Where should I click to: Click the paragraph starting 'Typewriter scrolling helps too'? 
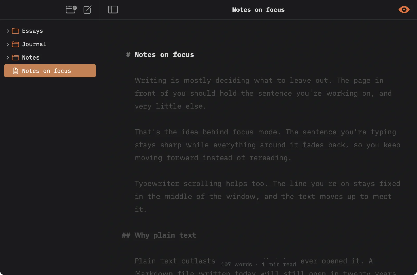click(267, 196)
